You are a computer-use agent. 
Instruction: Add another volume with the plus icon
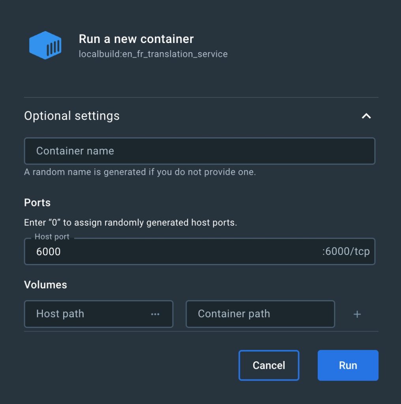[x=357, y=314]
